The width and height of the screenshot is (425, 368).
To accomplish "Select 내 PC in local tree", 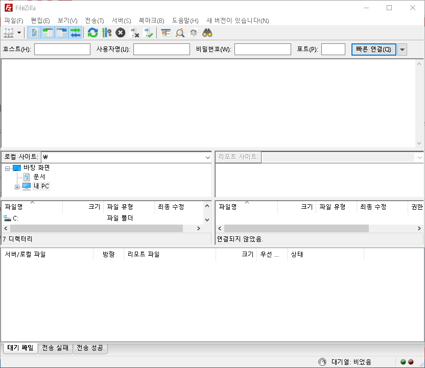I will pos(41,186).
